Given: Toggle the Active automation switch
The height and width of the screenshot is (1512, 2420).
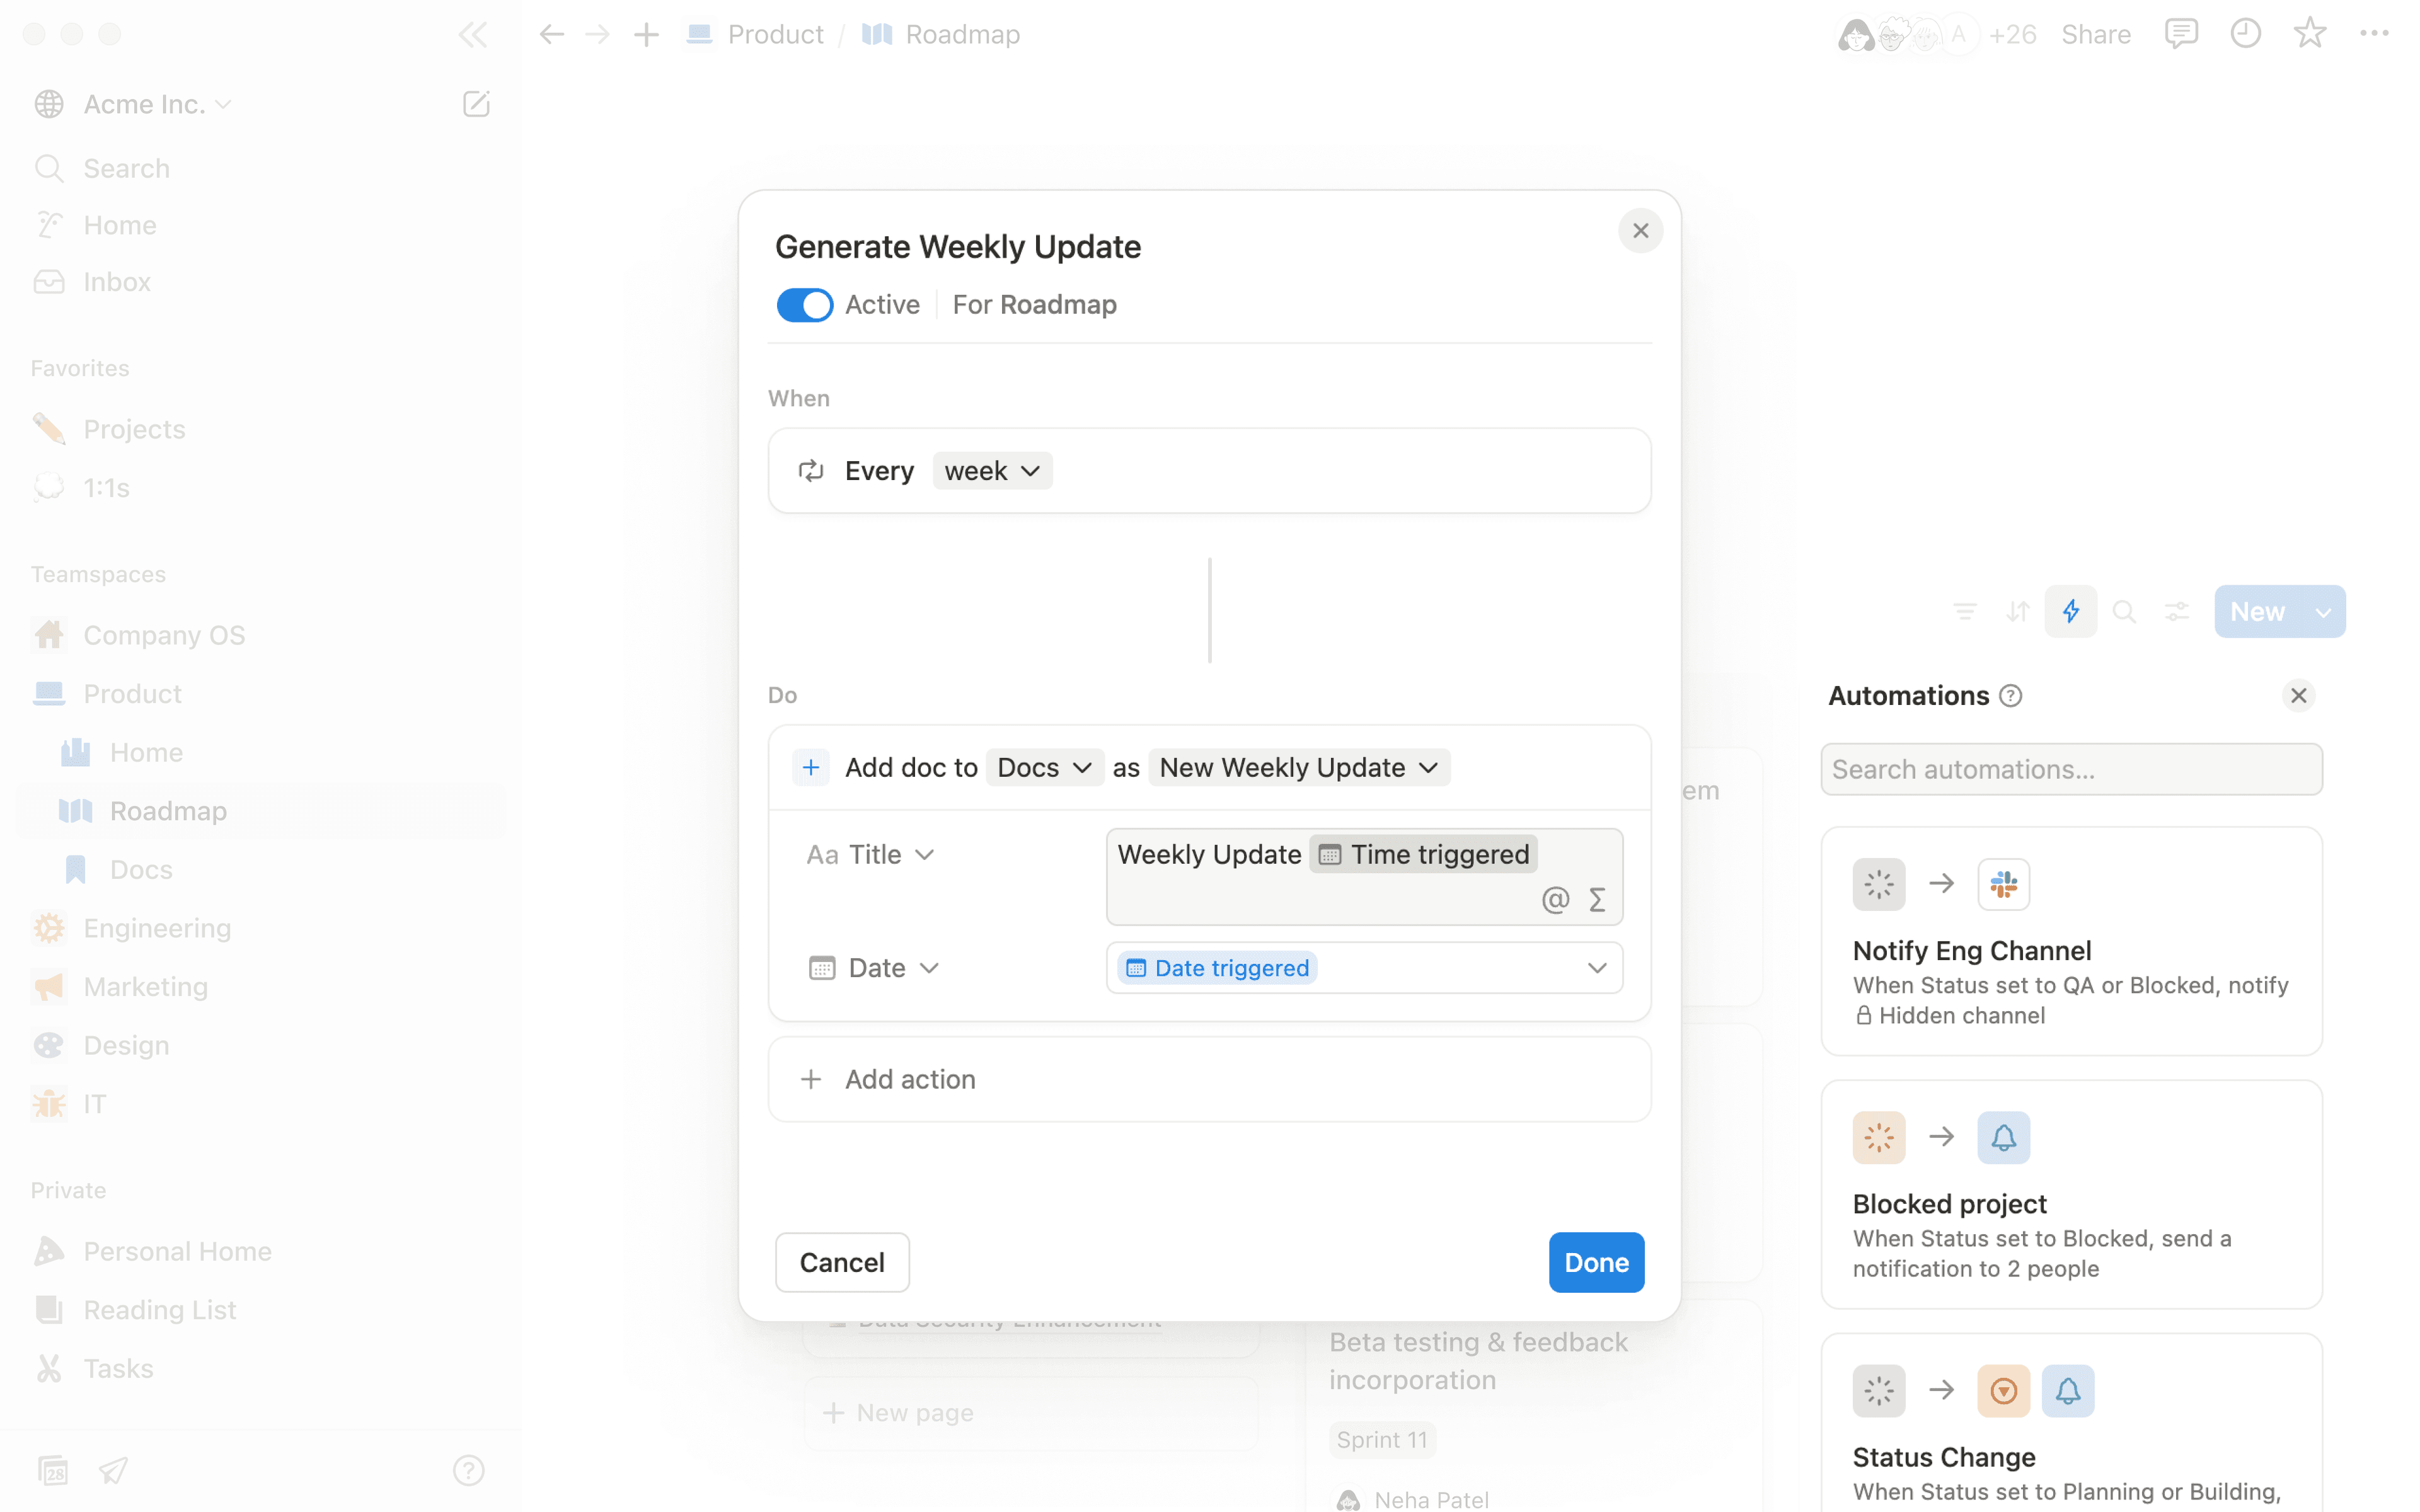Looking at the screenshot, I should (x=805, y=305).
